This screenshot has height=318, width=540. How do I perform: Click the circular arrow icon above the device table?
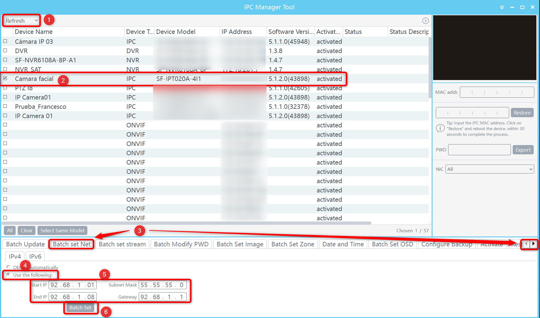tap(425, 21)
